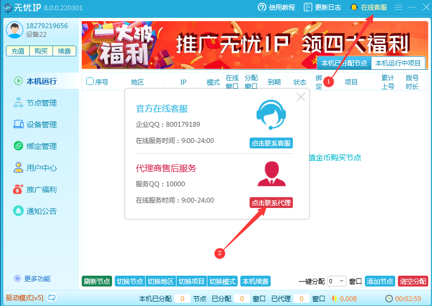Toggle the 序号 select-all checkbox

point(90,81)
